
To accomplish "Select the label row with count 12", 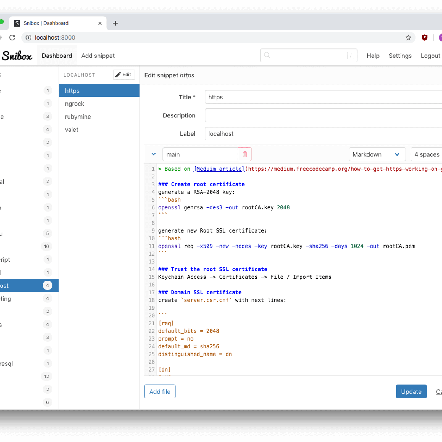I will 29,376.
